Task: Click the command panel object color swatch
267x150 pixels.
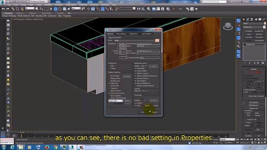Action: click(264, 23)
